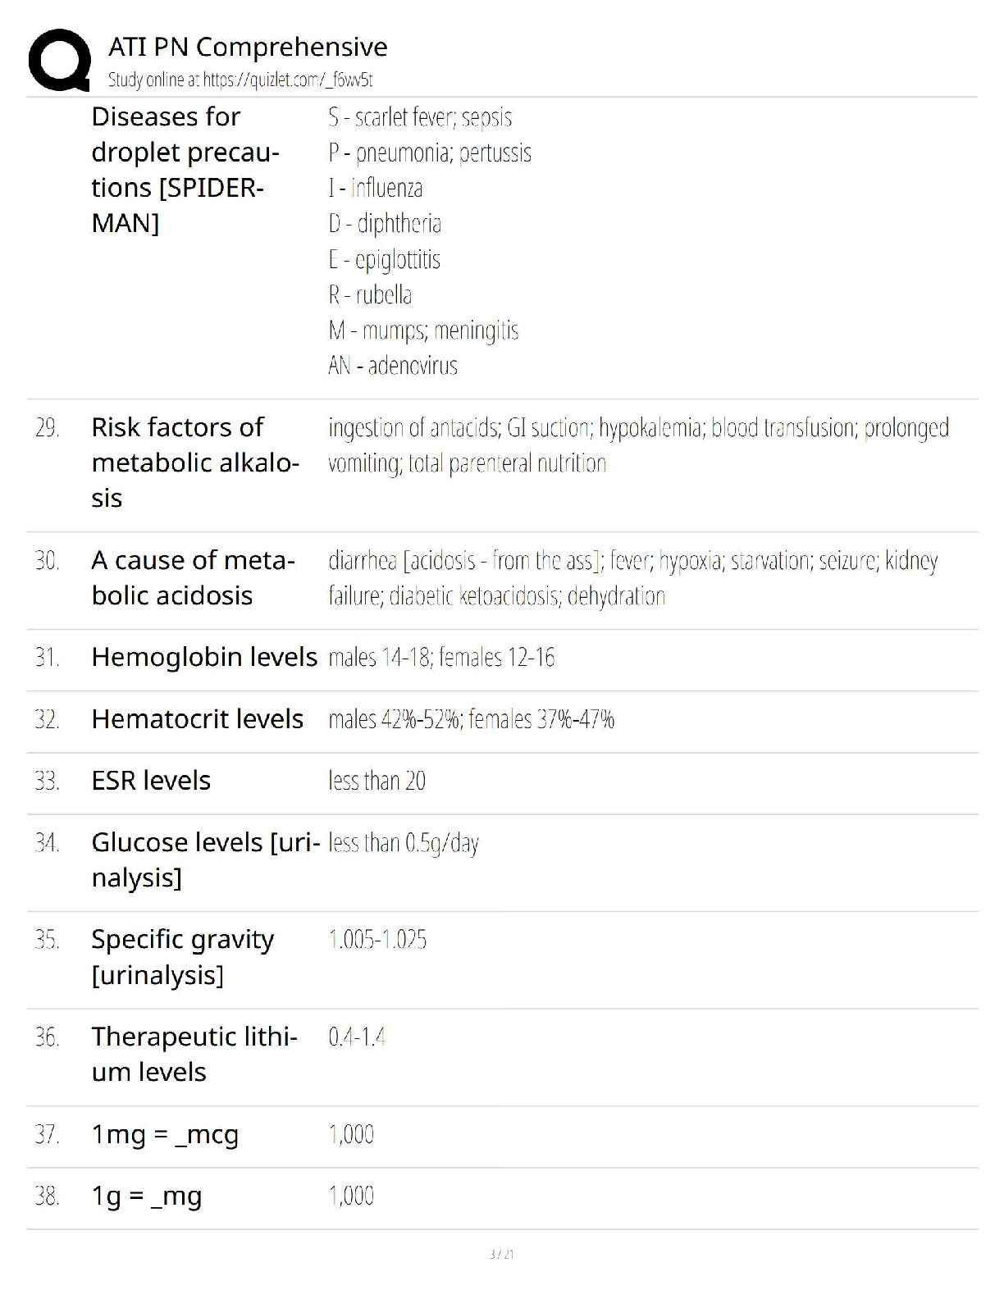Click the Hemoglobin levels term
1004x1299 pixels.
click(x=204, y=657)
